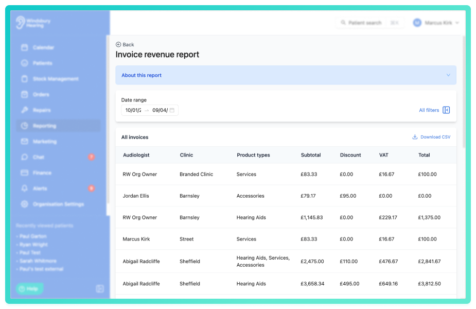Click the page vertical scrollbar
Screen dimensions: 476x309
[464, 91]
